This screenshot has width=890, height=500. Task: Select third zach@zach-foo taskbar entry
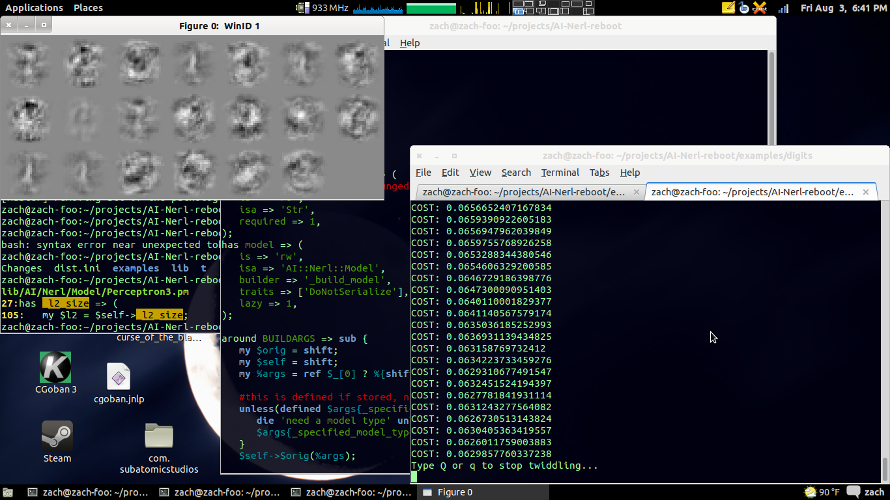(x=352, y=492)
